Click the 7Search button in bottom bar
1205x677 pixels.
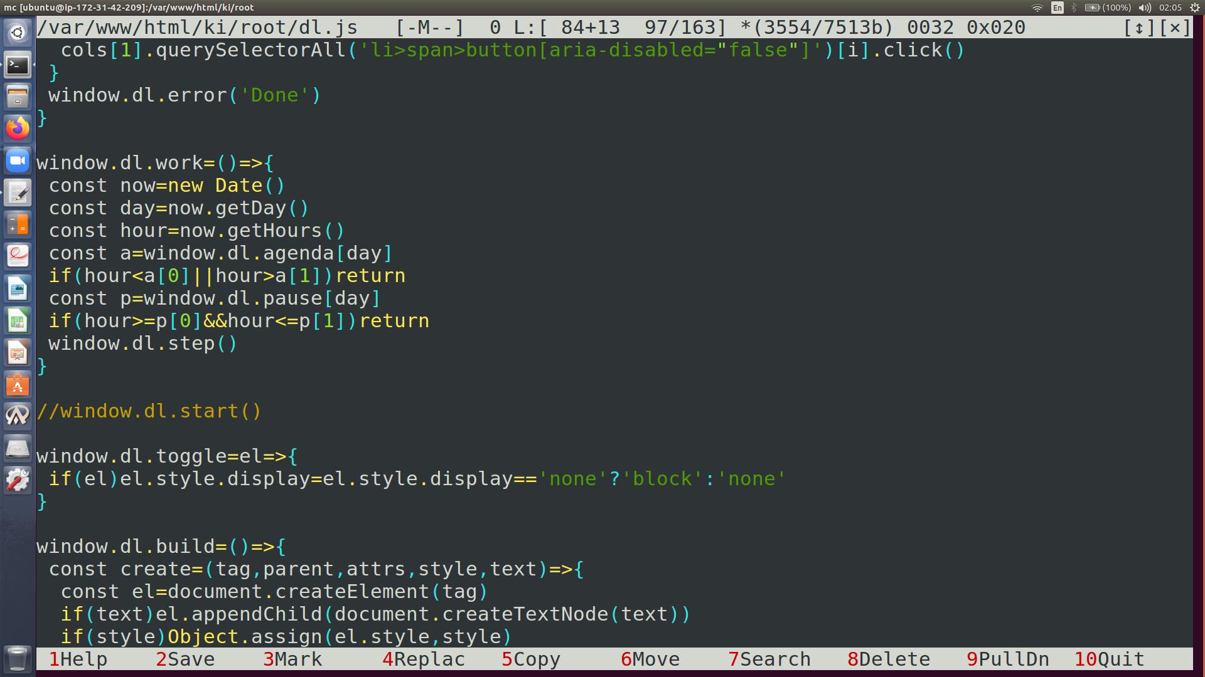[769, 659]
